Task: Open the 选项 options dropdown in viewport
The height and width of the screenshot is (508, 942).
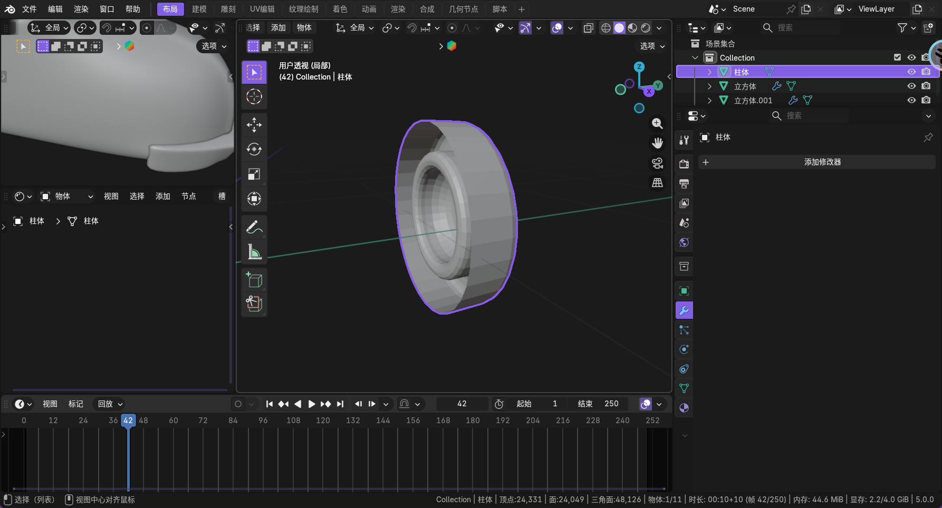Action: (x=652, y=46)
